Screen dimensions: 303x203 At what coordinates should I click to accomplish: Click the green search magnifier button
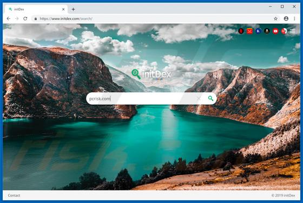point(210,98)
